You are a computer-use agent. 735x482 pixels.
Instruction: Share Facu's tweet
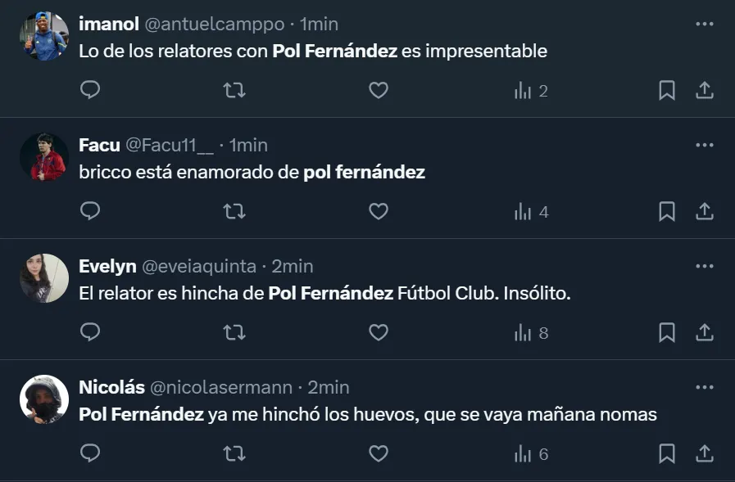tap(704, 211)
